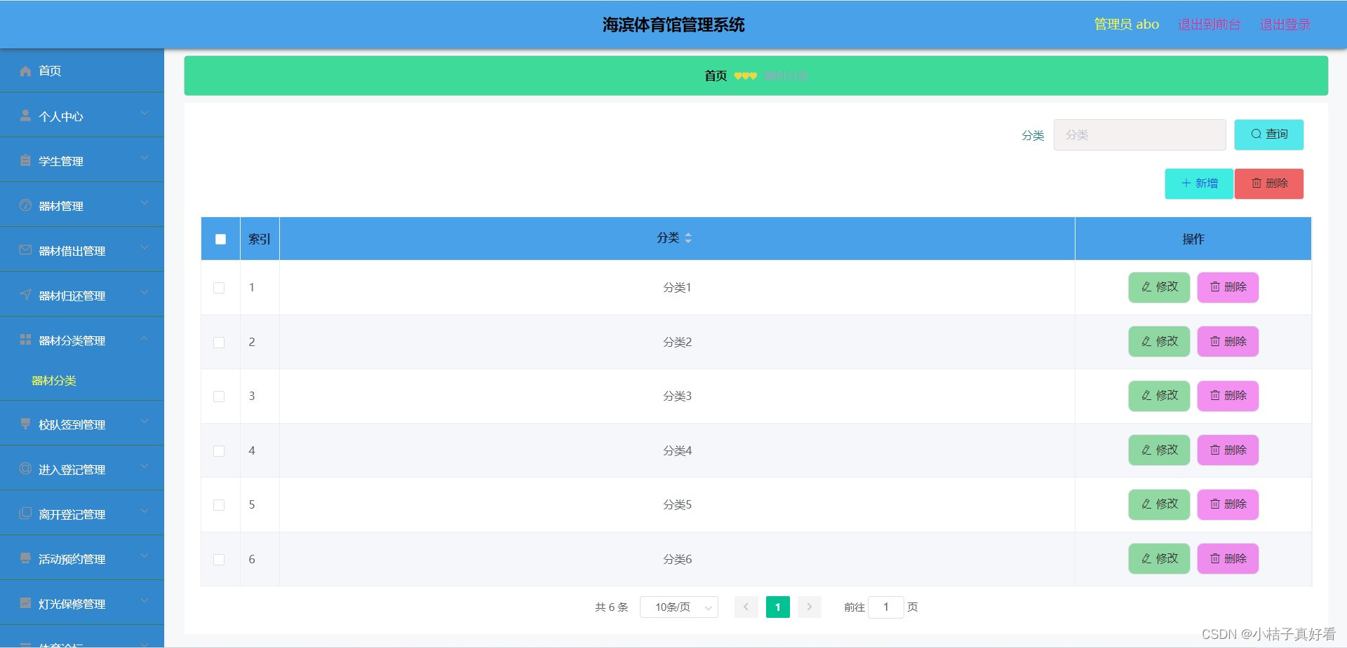
Task: Click 修改 for row 分类2
Action: (x=1159, y=342)
